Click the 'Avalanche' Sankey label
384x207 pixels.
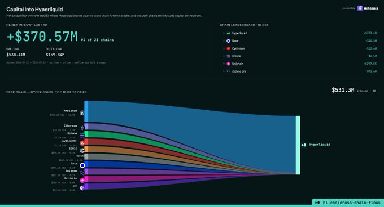point(69,141)
